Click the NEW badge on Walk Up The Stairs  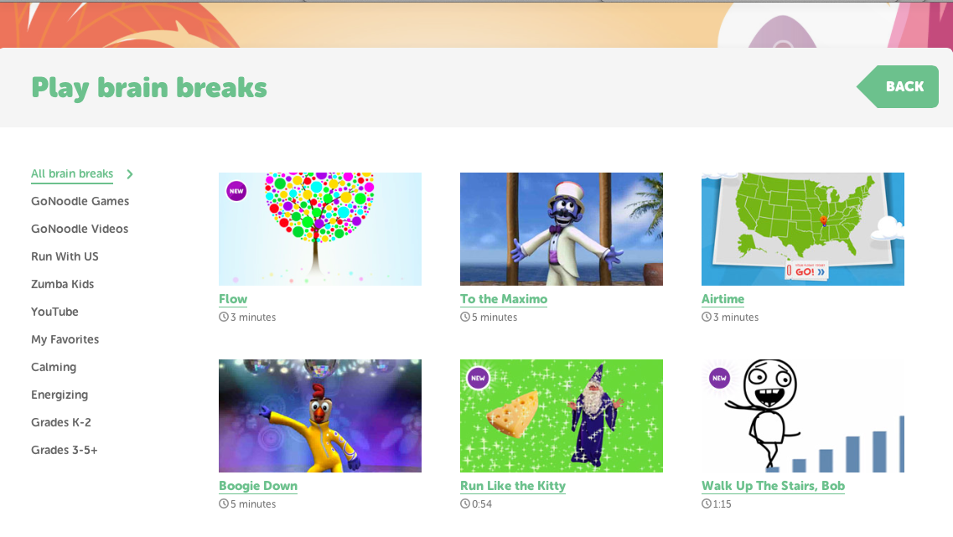719,378
